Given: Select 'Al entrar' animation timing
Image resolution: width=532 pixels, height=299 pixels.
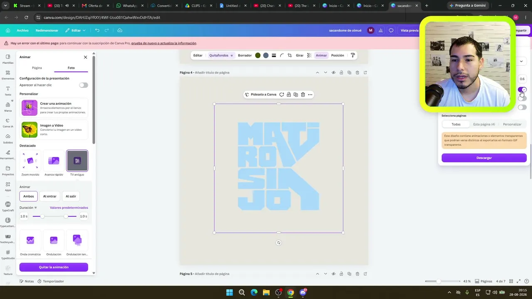Looking at the screenshot, I should [50, 196].
